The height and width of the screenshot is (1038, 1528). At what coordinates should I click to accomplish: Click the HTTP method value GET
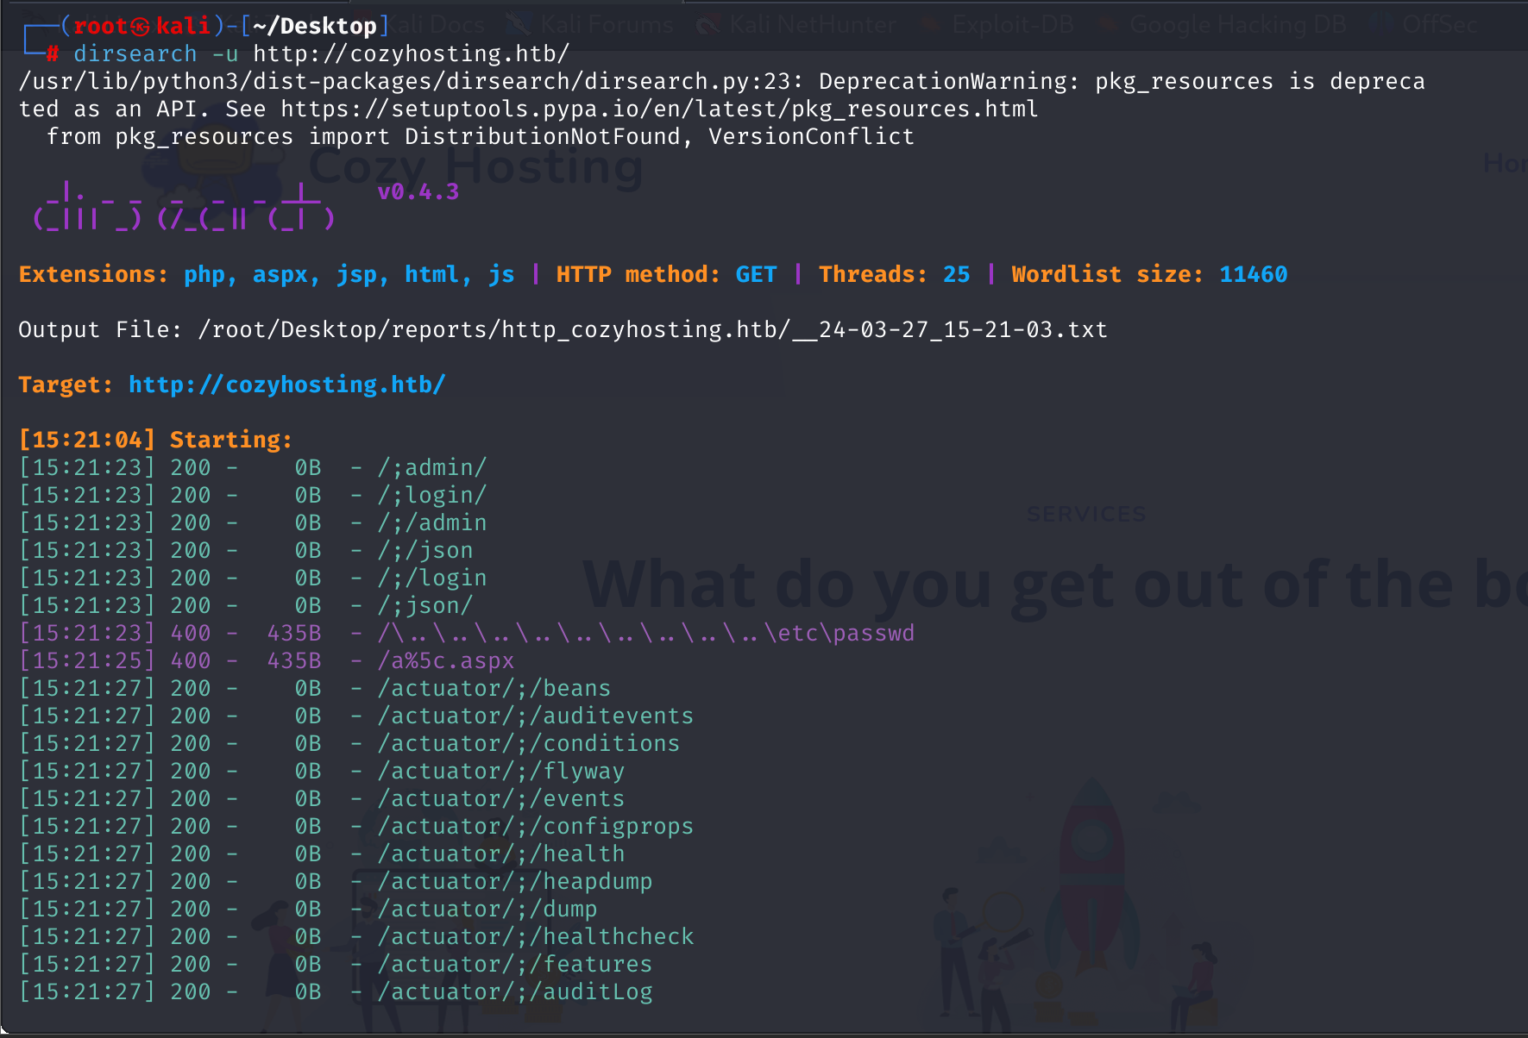pyautogui.click(x=756, y=275)
